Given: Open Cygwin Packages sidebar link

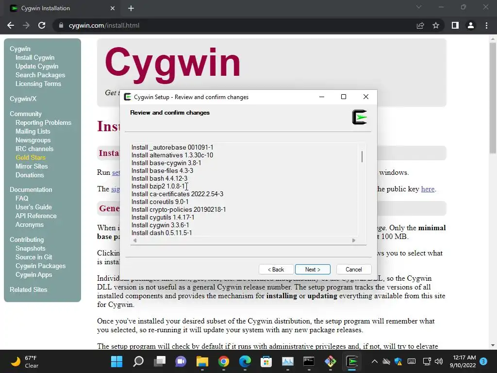Looking at the screenshot, I should pos(41,266).
